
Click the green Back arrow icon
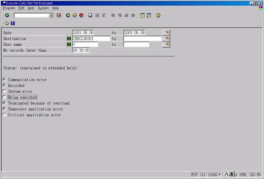tap(68, 15)
